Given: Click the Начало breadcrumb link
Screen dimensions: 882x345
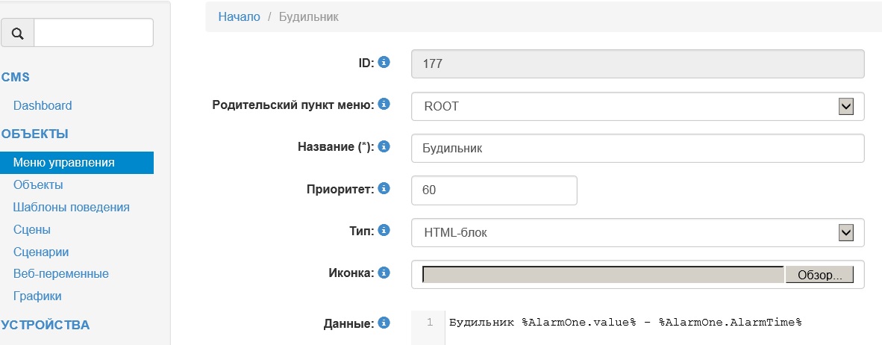Looking at the screenshot, I should [239, 16].
